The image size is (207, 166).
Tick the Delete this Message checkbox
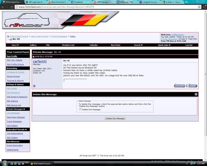80,109
